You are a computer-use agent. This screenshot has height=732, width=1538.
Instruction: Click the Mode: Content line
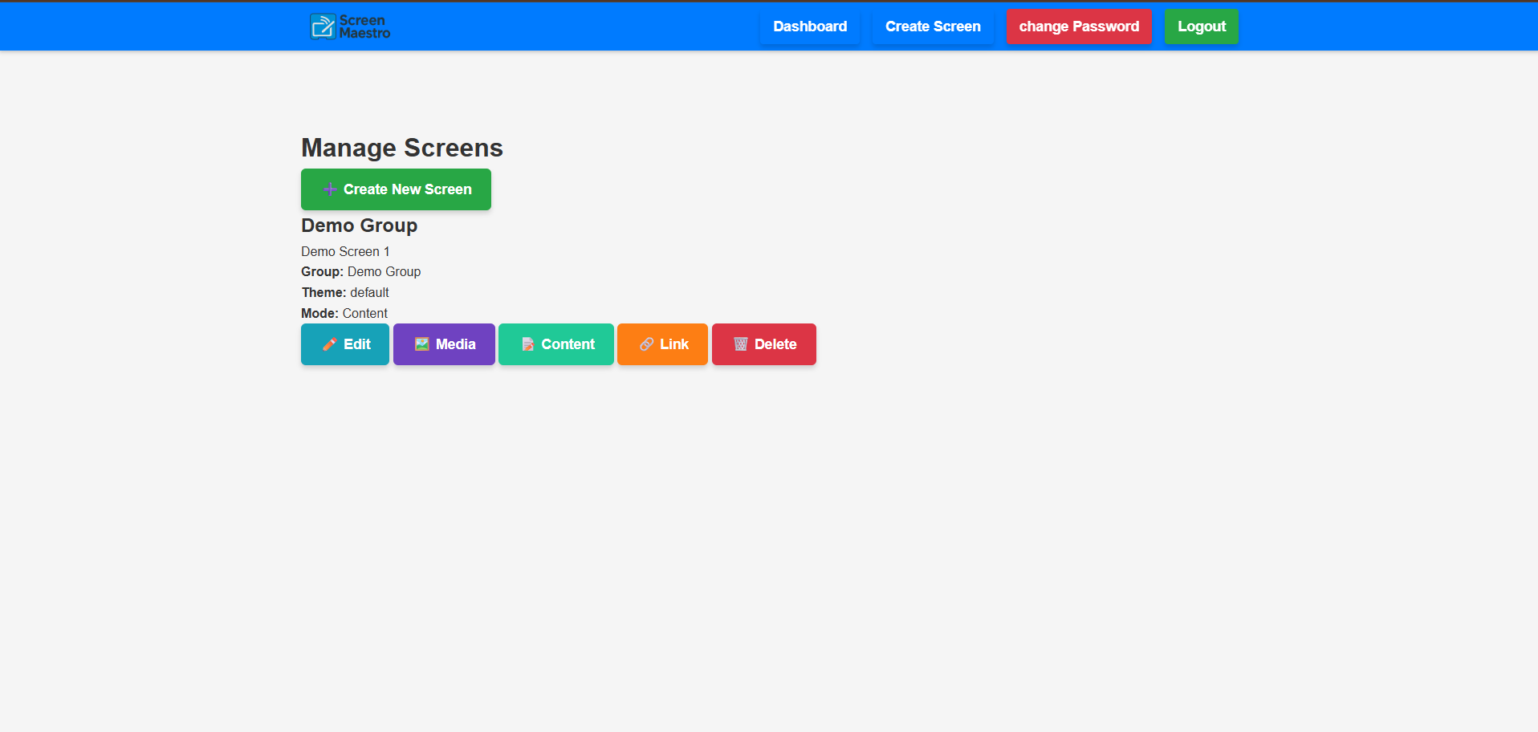click(x=344, y=313)
